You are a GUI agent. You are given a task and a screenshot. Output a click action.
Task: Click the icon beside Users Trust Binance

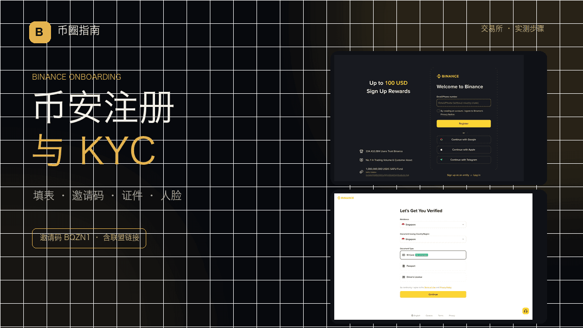[x=361, y=151]
